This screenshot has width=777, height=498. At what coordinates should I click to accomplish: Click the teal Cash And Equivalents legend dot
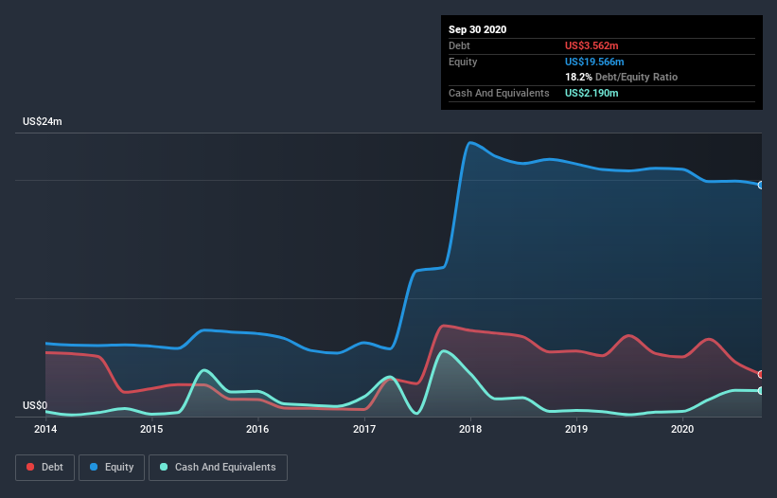164,467
